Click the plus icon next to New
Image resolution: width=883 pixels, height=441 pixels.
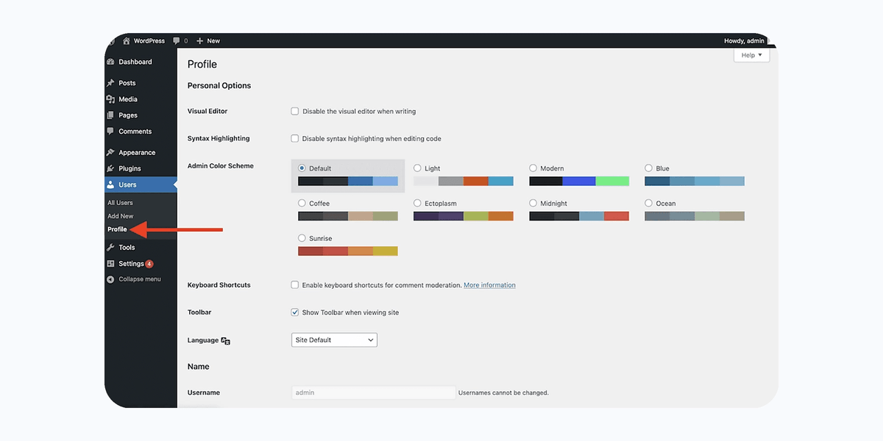point(199,40)
